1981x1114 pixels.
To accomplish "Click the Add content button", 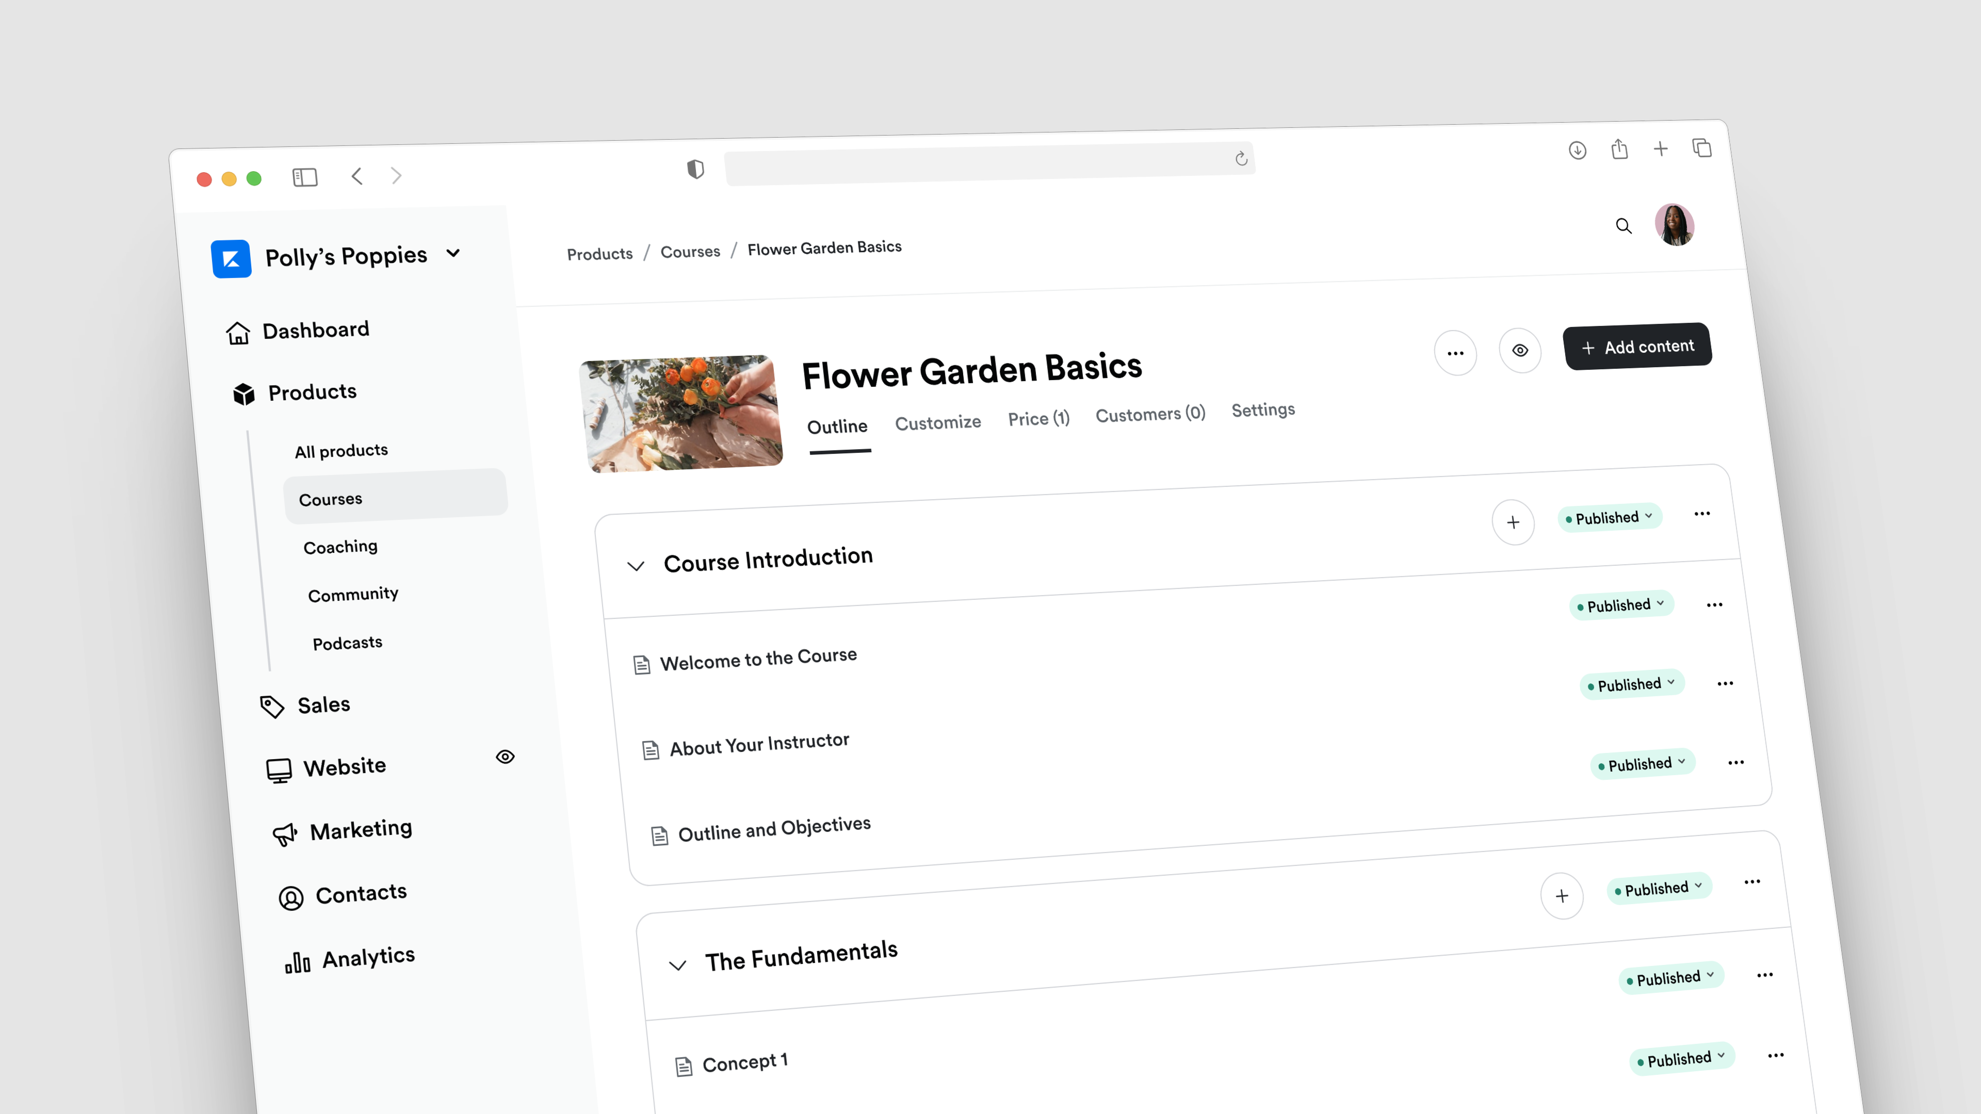I will click(1637, 347).
